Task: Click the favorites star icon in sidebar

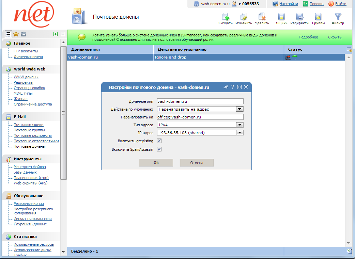Action: [x=16, y=34]
